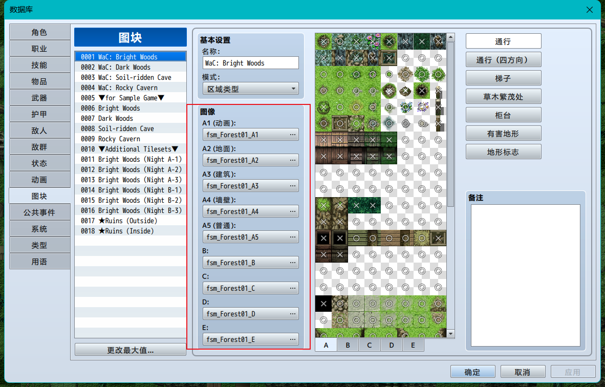
Task: Select the 有害地形 damage floor button
Action: (x=504, y=134)
